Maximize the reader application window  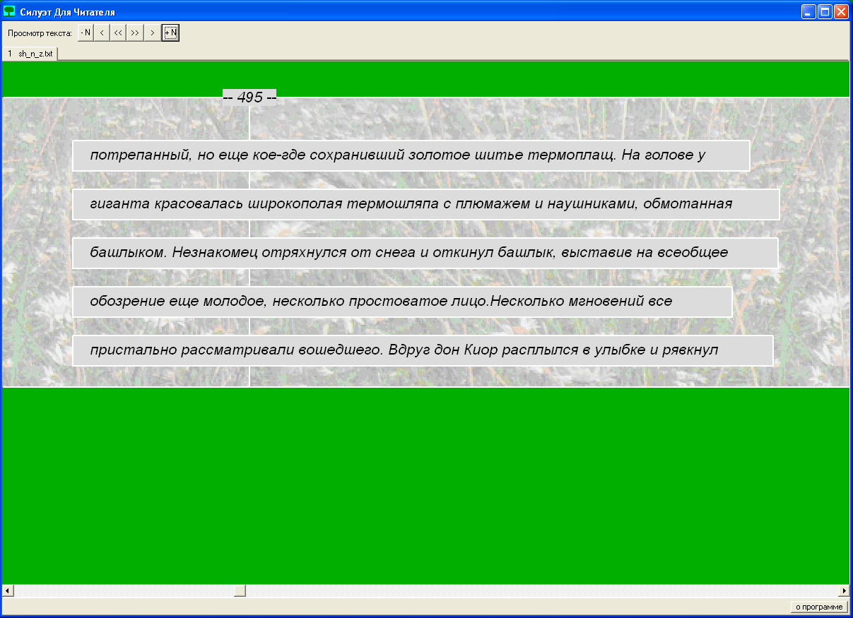tap(824, 11)
